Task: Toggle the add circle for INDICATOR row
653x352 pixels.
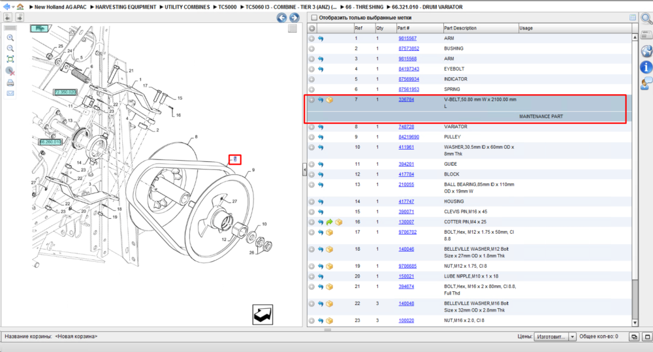Action: (x=311, y=79)
